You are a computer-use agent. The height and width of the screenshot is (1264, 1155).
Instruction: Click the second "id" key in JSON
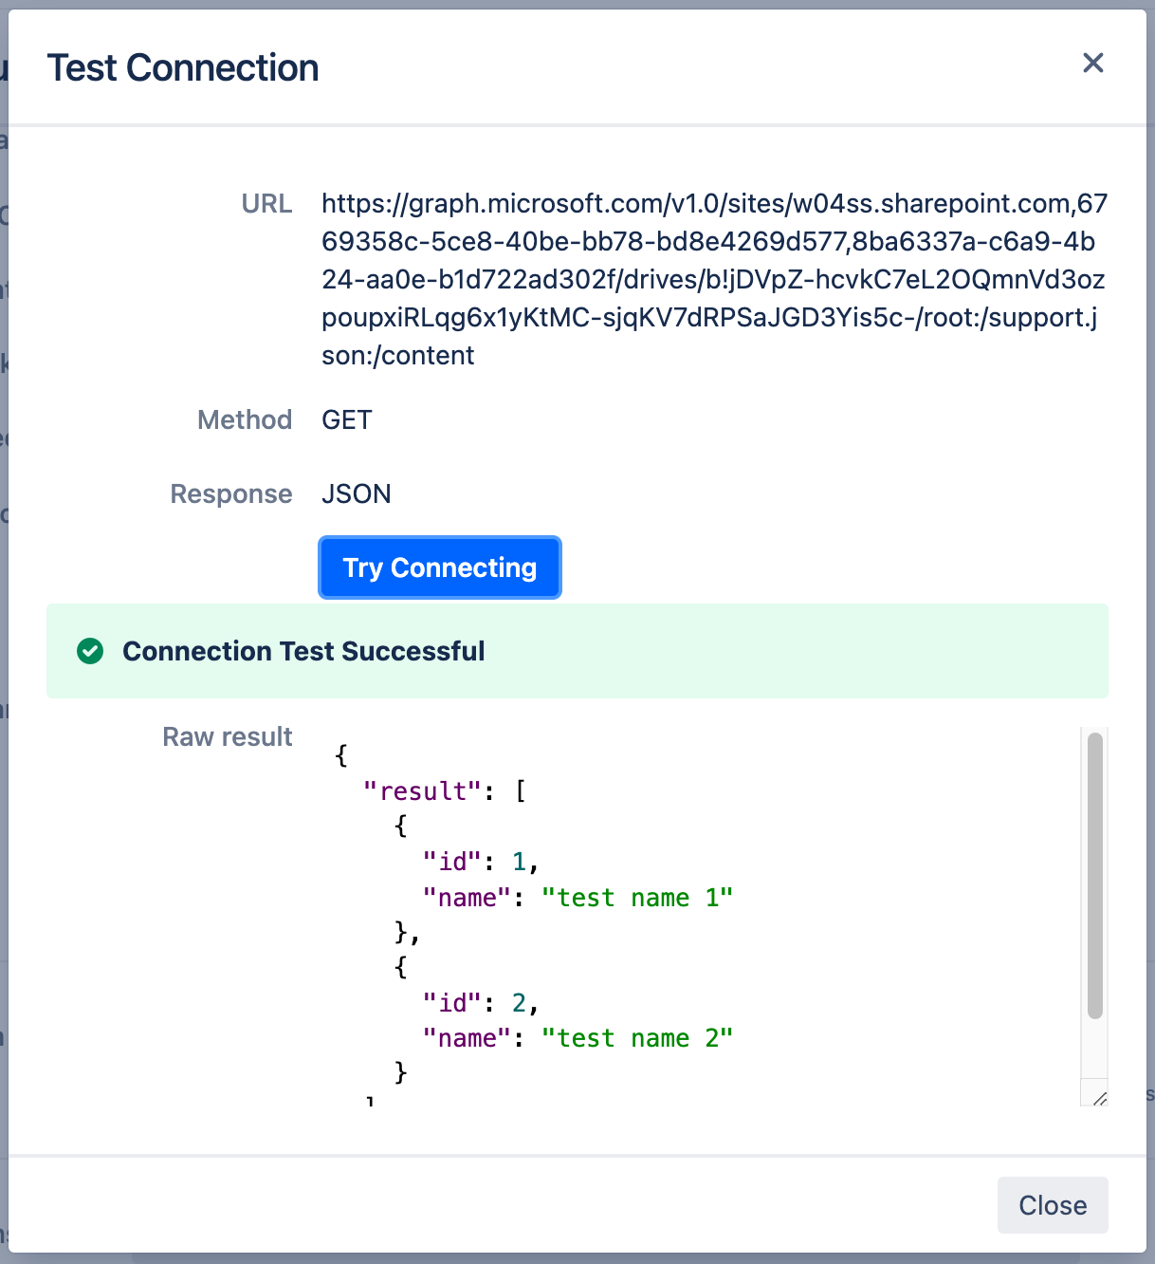coord(452,1003)
